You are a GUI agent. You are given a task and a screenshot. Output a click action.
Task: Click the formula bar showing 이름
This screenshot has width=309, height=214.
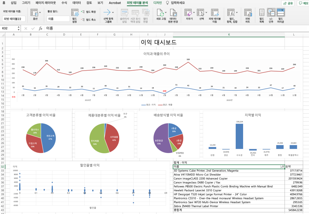click(176, 28)
